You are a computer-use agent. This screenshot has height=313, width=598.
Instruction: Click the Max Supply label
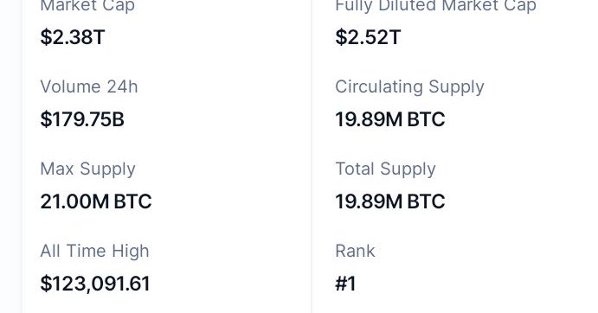(x=87, y=169)
